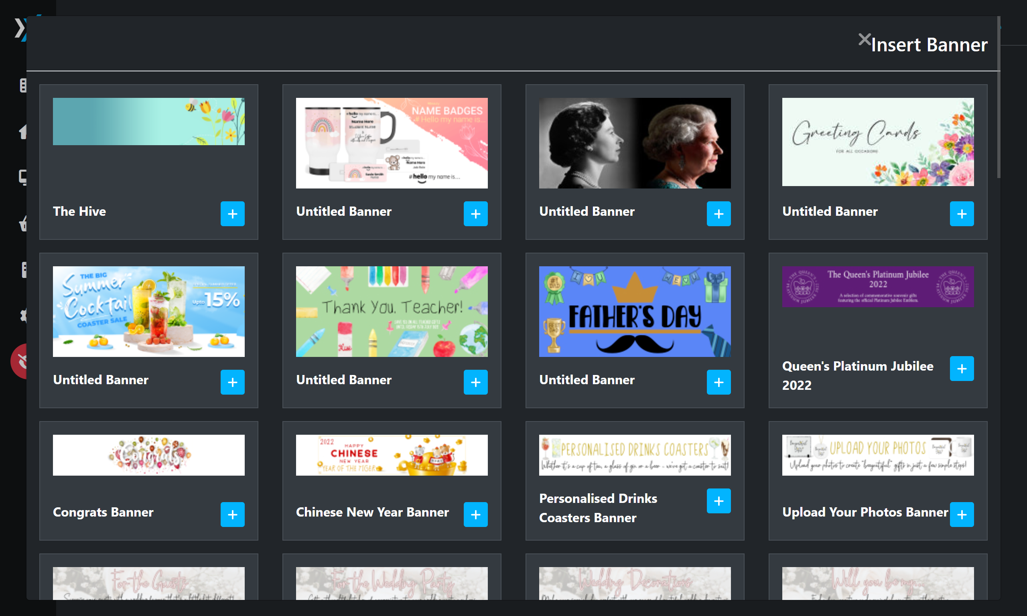Add the Chinese New Year Banner

click(475, 514)
